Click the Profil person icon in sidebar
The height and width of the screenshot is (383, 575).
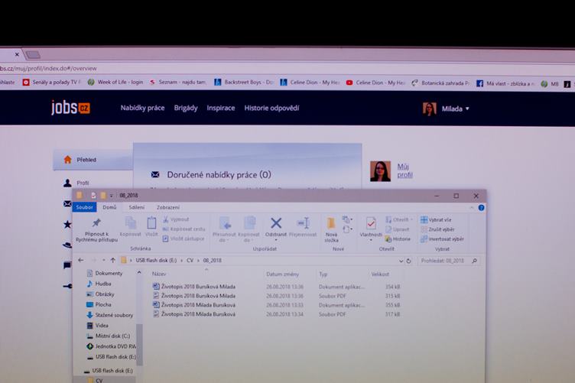[67, 183]
